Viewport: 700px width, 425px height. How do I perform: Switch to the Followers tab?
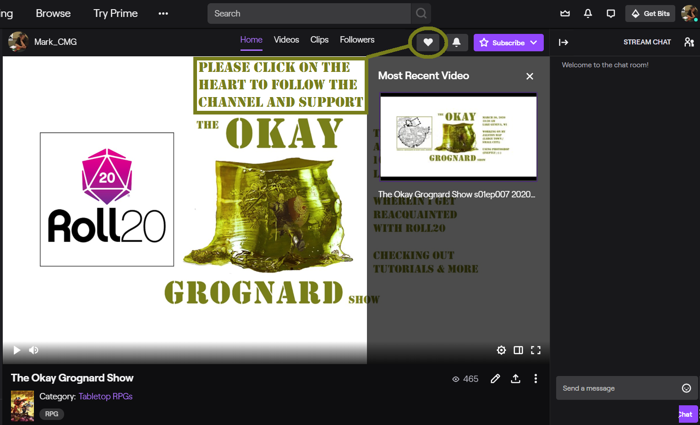tap(357, 40)
